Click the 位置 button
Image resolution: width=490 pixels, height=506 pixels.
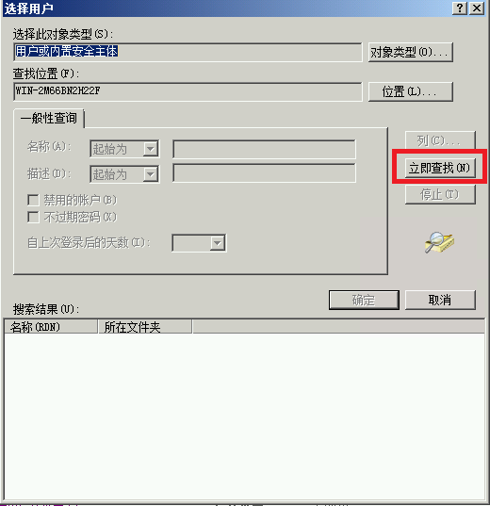pos(411,91)
